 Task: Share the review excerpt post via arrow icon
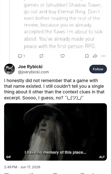(95, 56)
